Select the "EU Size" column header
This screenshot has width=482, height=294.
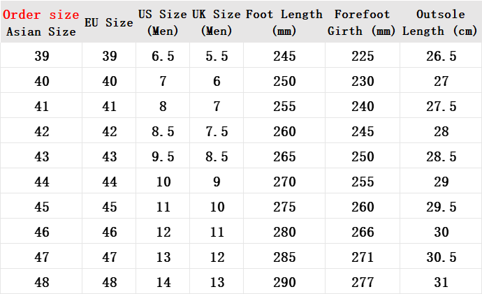108,22
